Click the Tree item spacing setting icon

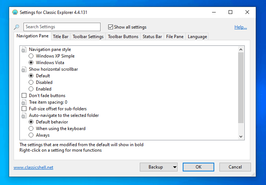click(24, 102)
